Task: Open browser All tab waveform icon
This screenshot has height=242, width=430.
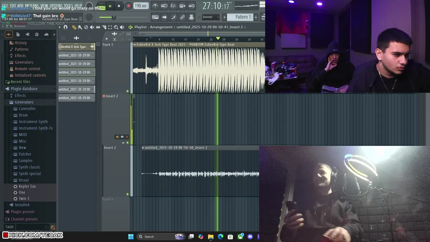Action: point(9,34)
